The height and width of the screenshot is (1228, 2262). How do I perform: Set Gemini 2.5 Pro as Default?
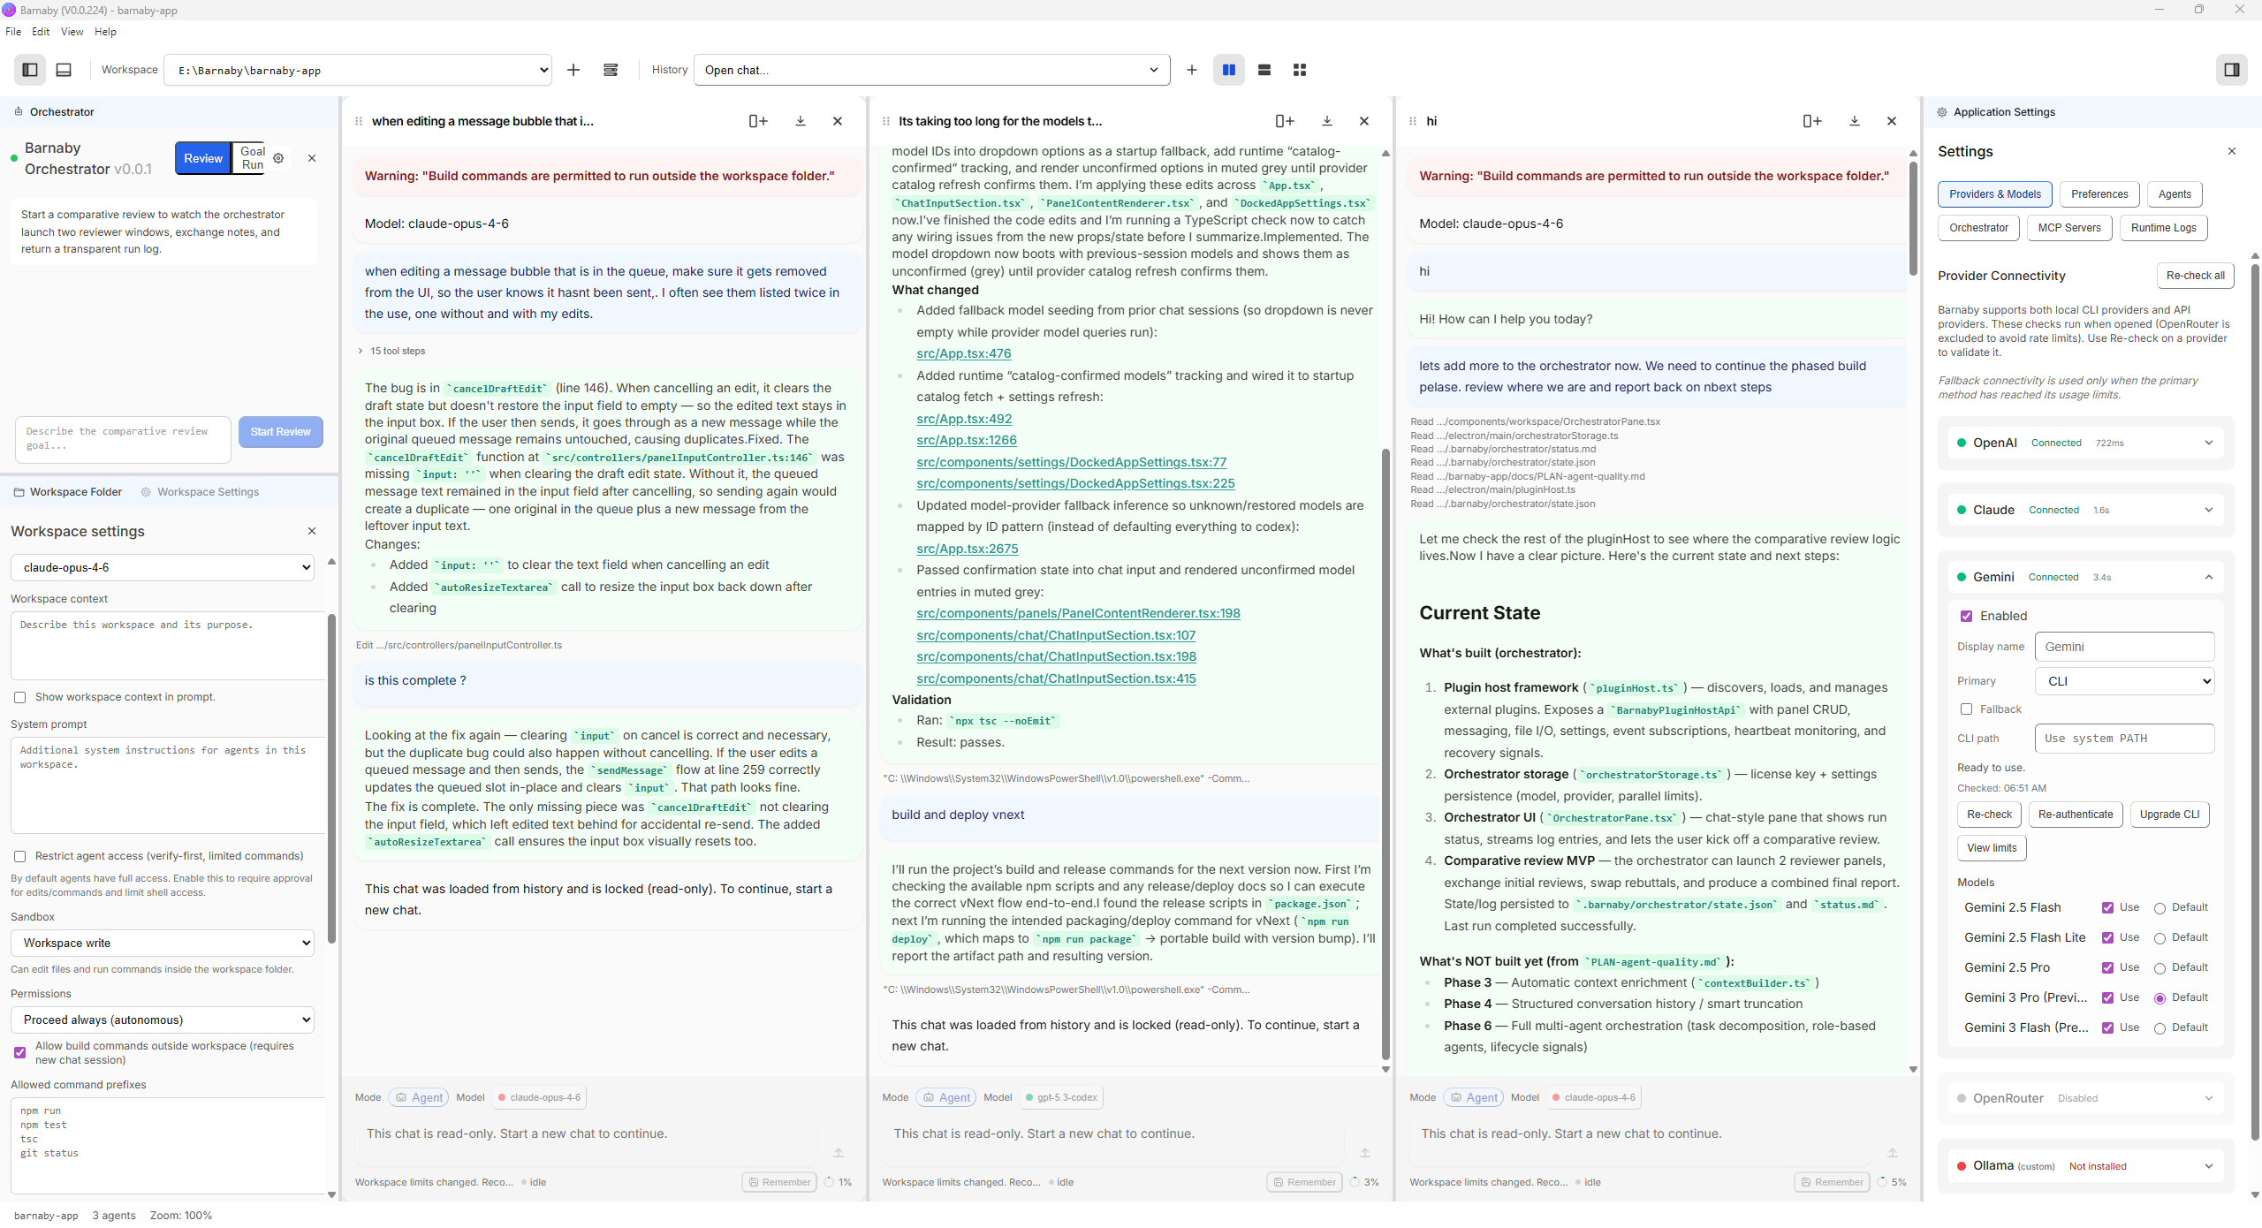(2160, 968)
